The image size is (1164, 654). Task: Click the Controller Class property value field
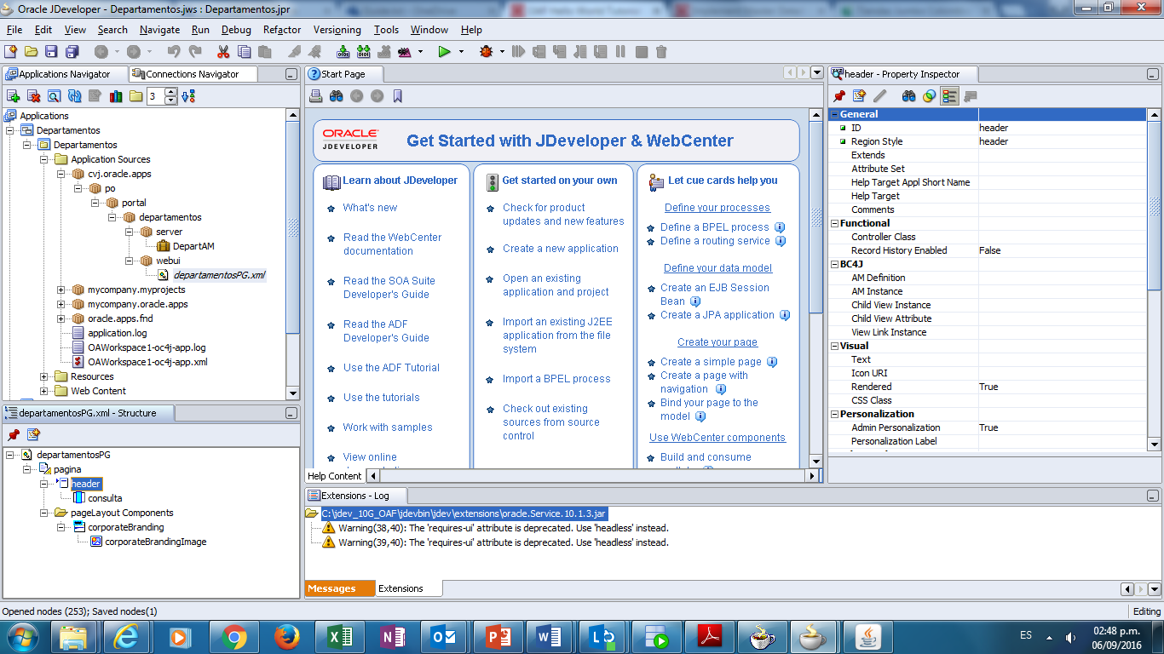pos(1062,237)
